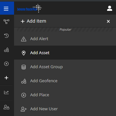Open the places target sidebar icon
The width and height of the screenshot is (116, 116).
click(6, 64)
